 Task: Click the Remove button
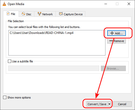(x=116, y=41)
